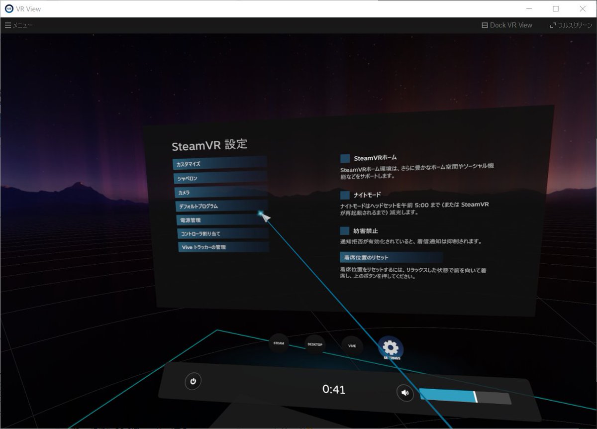Enable the 妨害禁止 checkbox

coord(345,231)
